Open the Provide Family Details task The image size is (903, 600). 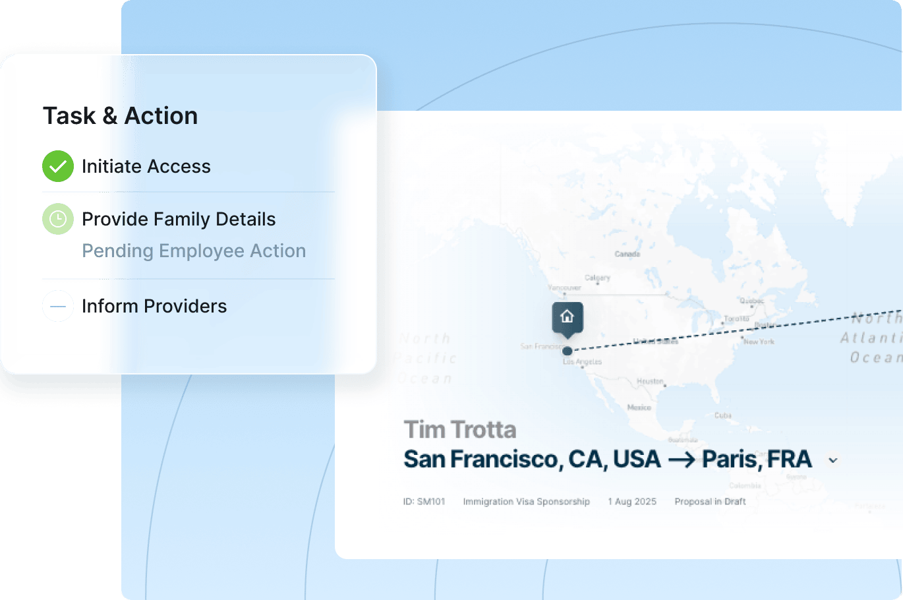179,219
